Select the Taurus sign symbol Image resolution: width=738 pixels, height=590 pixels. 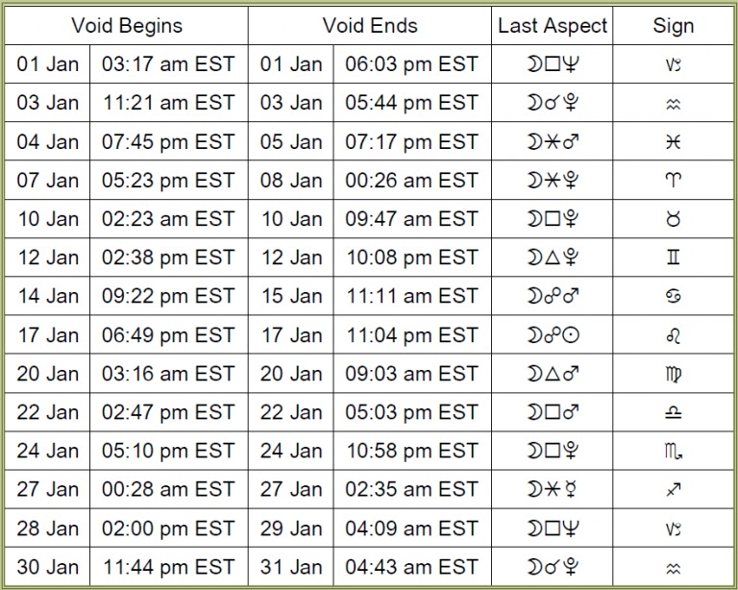coord(673,219)
